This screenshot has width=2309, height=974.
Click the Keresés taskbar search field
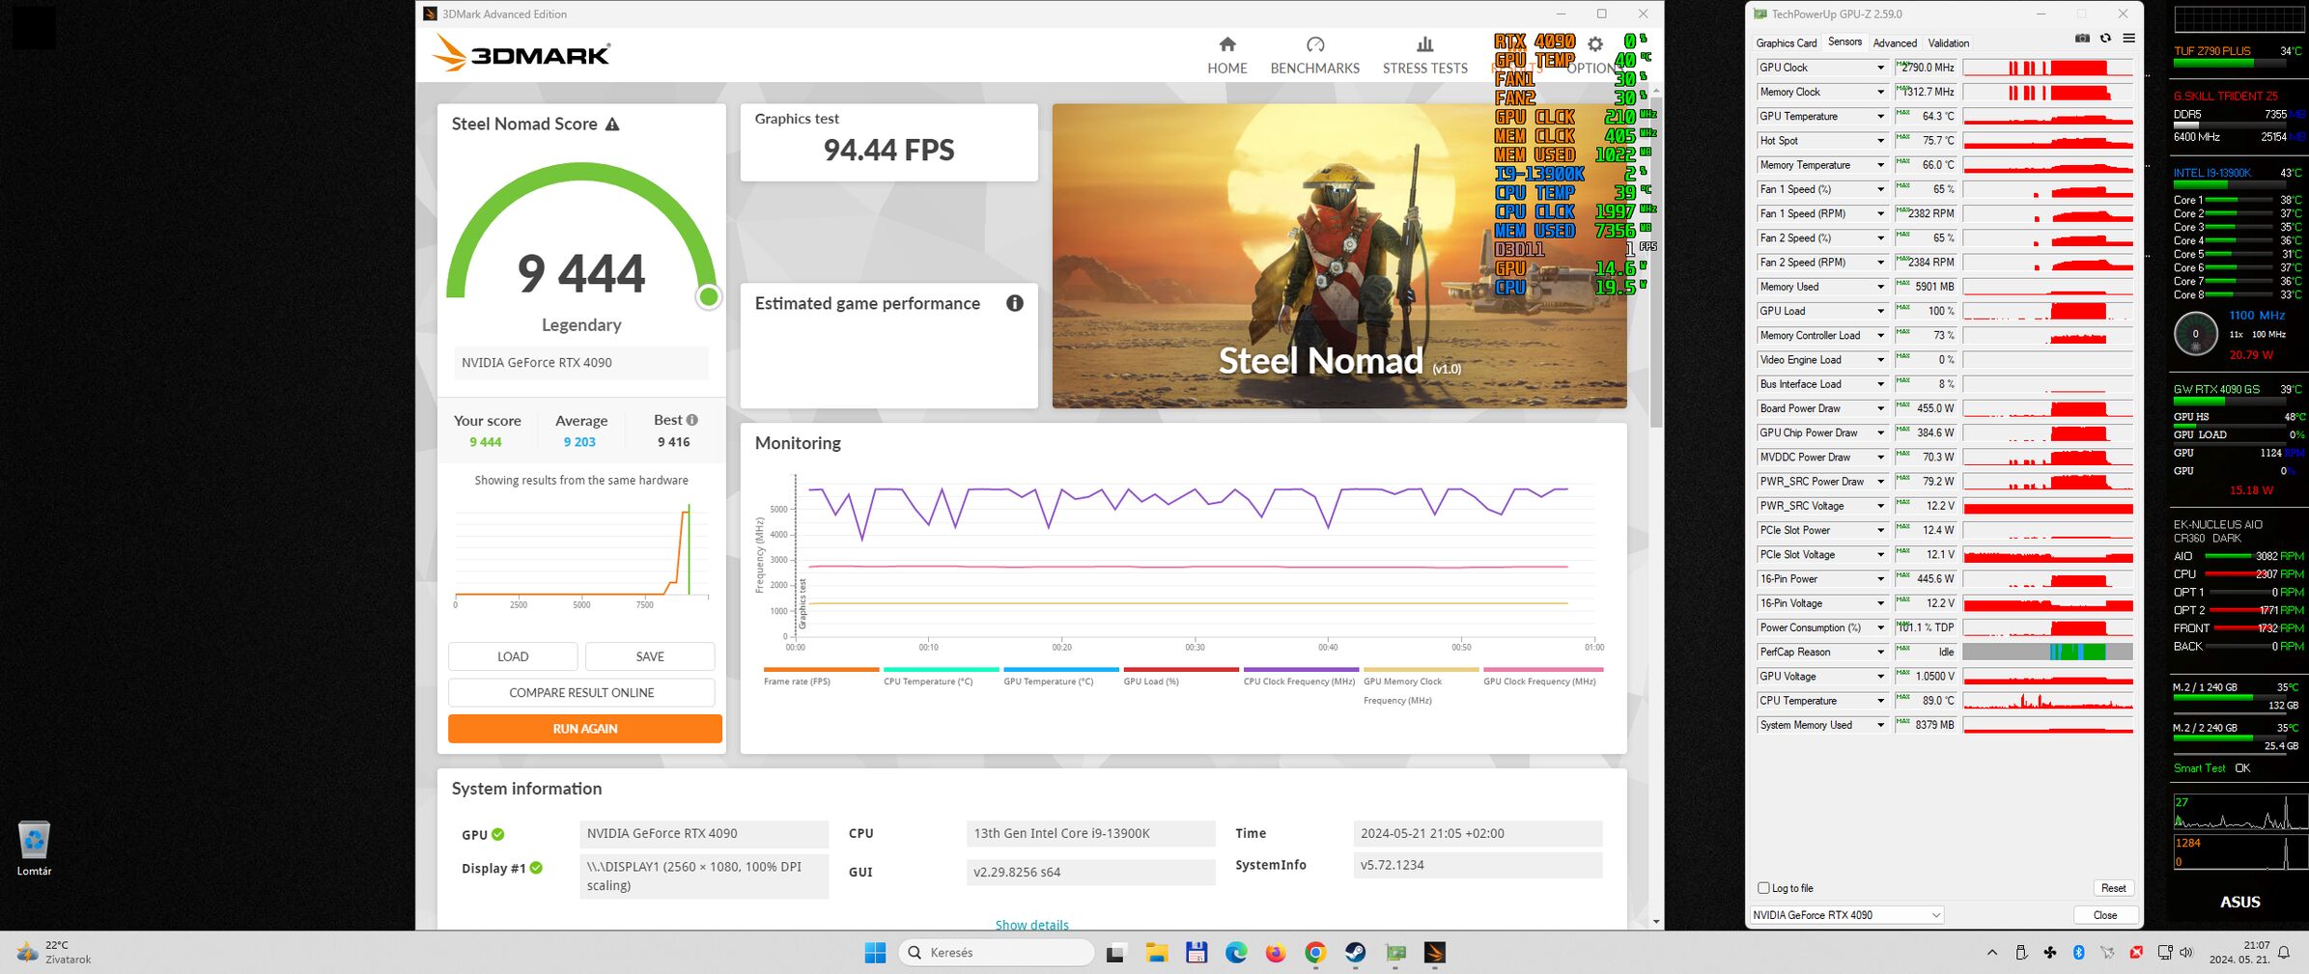point(996,953)
